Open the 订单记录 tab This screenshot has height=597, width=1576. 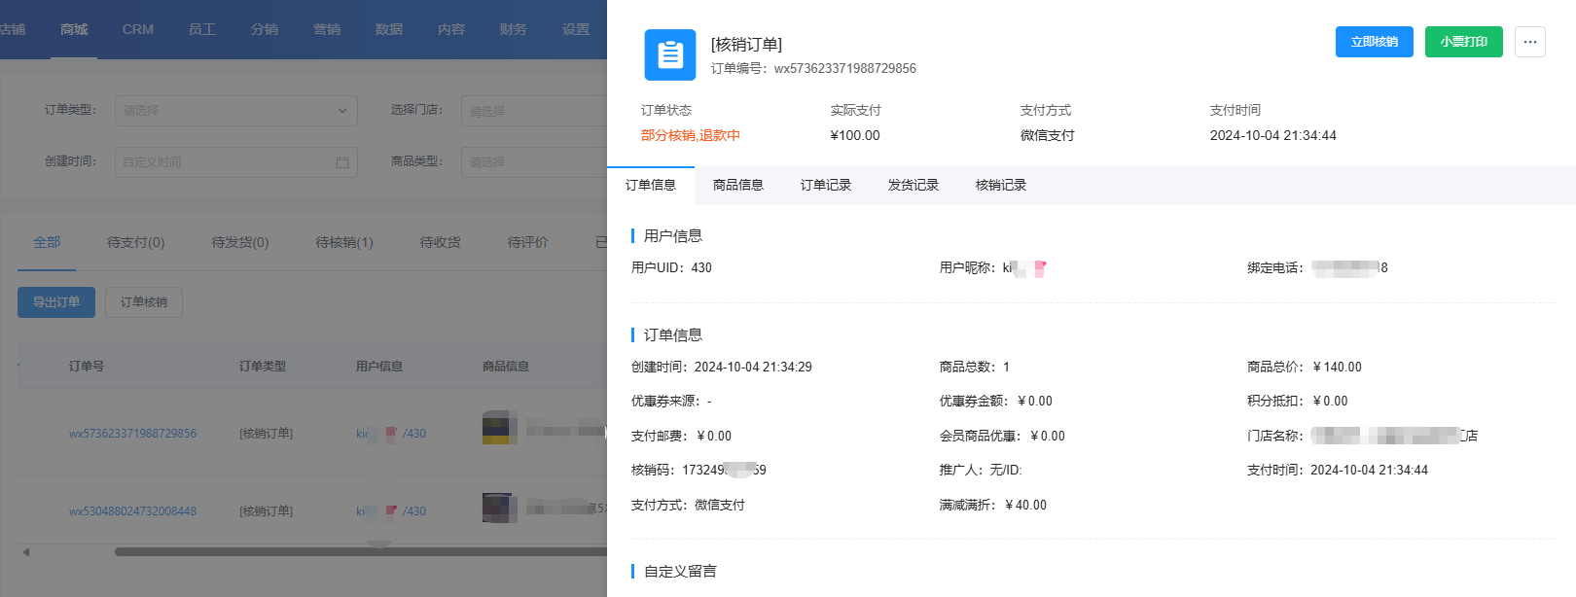825,185
